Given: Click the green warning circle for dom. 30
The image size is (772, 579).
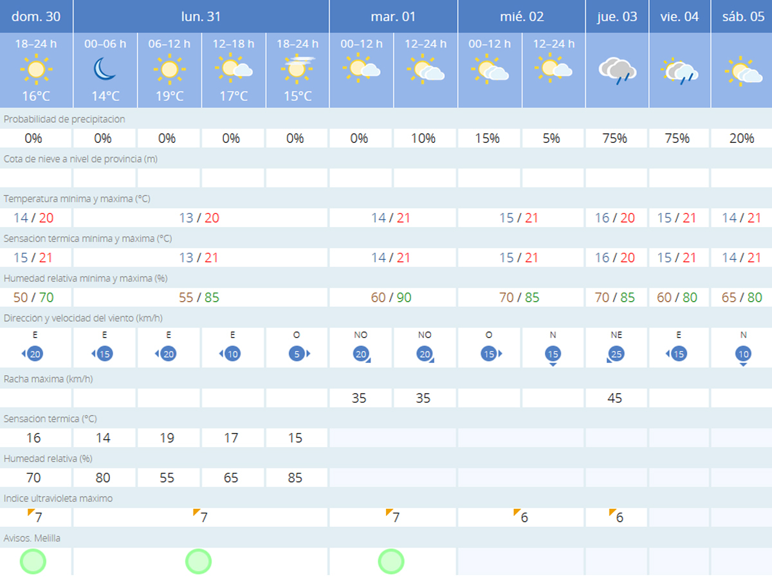Looking at the screenshot, I should 33,562.
